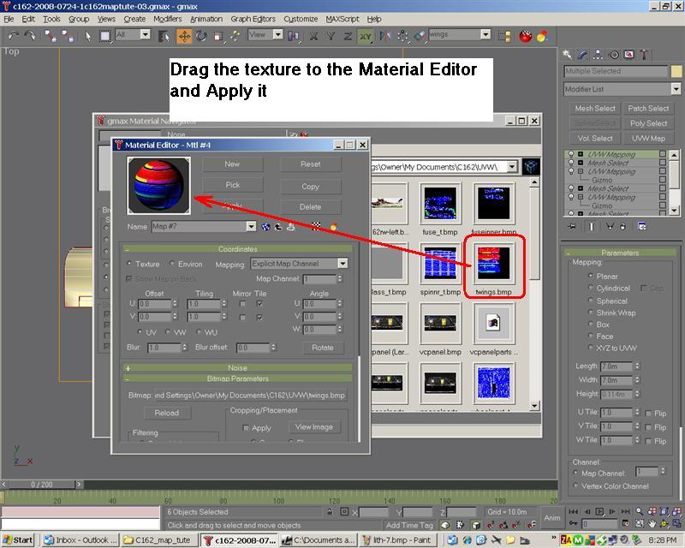Select the Planar mapping radio button
The height and width of the screenshot is (548, 685).
(591, 276)
